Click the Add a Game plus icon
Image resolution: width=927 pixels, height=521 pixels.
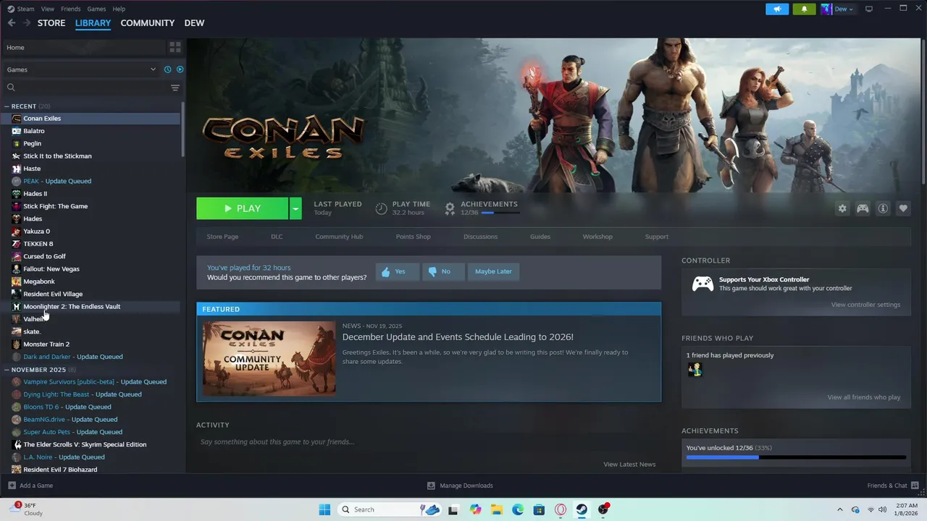point(12,486)
